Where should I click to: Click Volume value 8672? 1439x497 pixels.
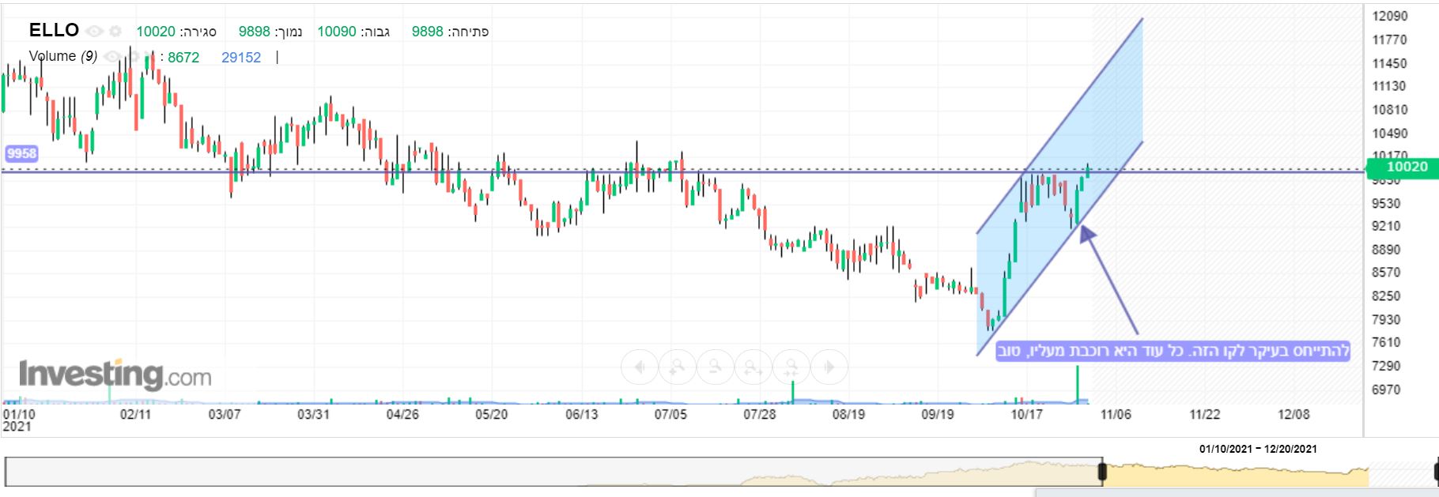pos(183,58)
